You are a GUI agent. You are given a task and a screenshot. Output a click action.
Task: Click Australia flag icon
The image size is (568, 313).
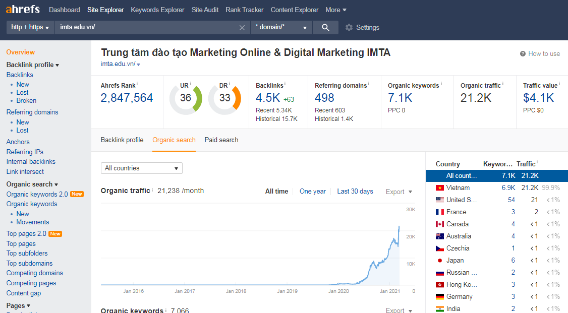coord(440,236)
